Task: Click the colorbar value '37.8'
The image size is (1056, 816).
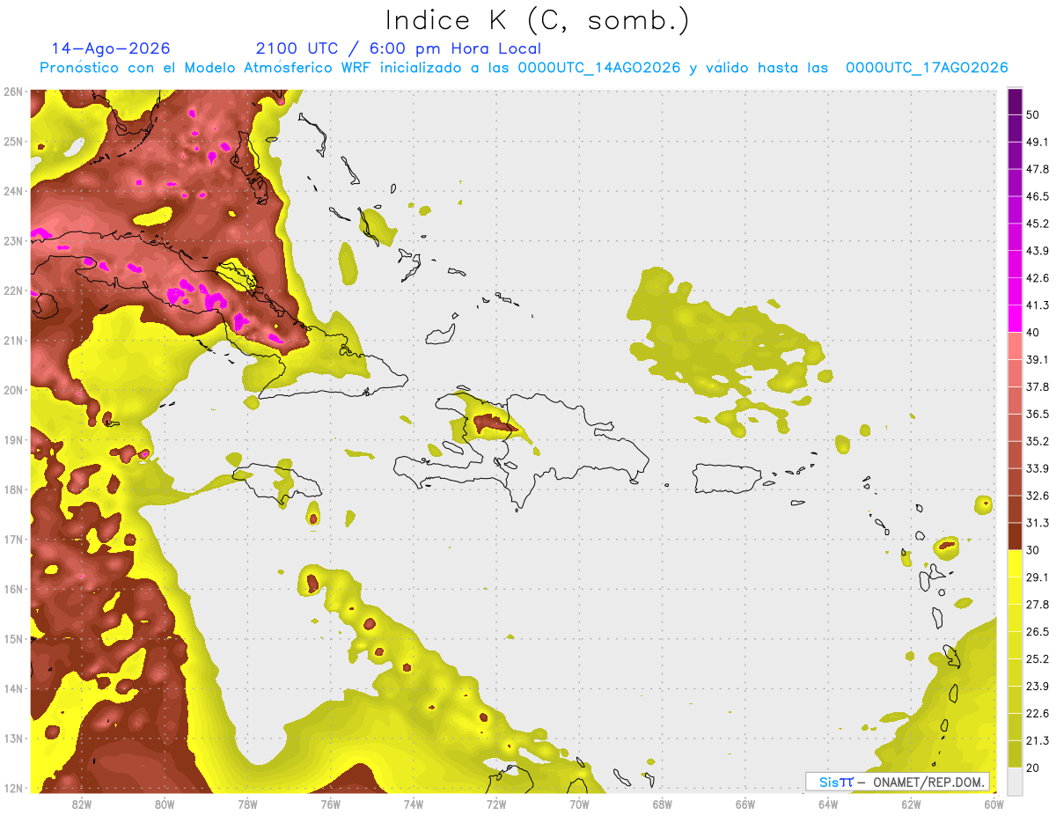Action: (1038, 387)
